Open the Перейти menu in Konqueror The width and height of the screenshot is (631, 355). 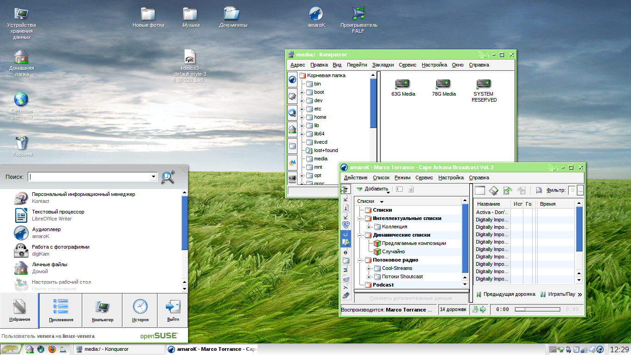point(357,65)
